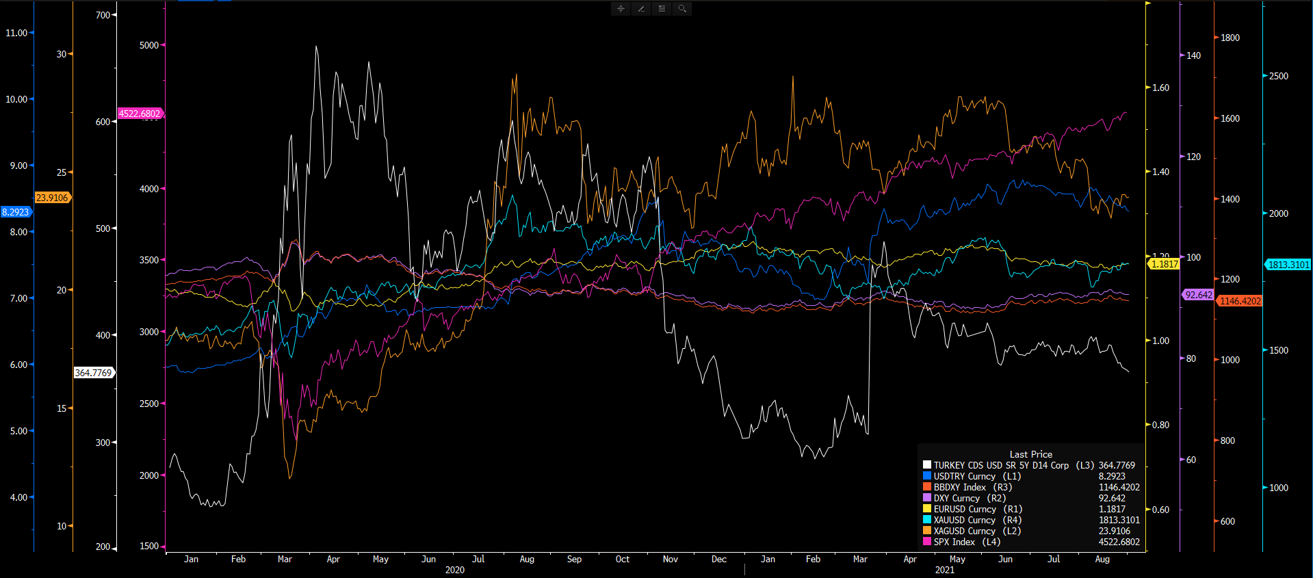
Task: Click the 2021 year label on time axis
Action: click(x=944, y=570)
